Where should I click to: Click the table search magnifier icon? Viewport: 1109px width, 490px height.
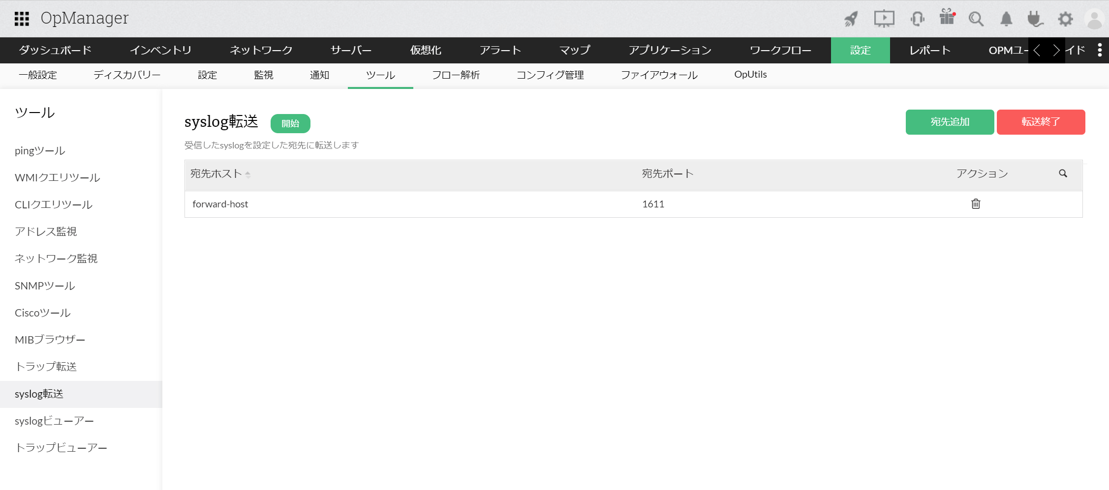(x=1063, y=173)
